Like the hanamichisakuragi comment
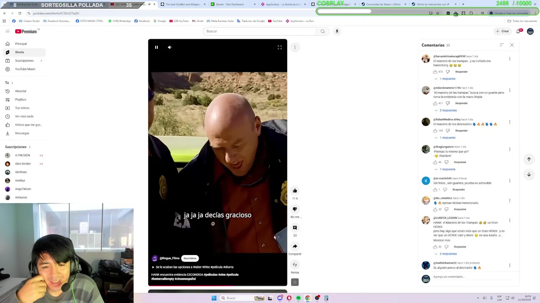Image resolution: width=540 pixels, height=303 pixels. (x=435, y=72)
